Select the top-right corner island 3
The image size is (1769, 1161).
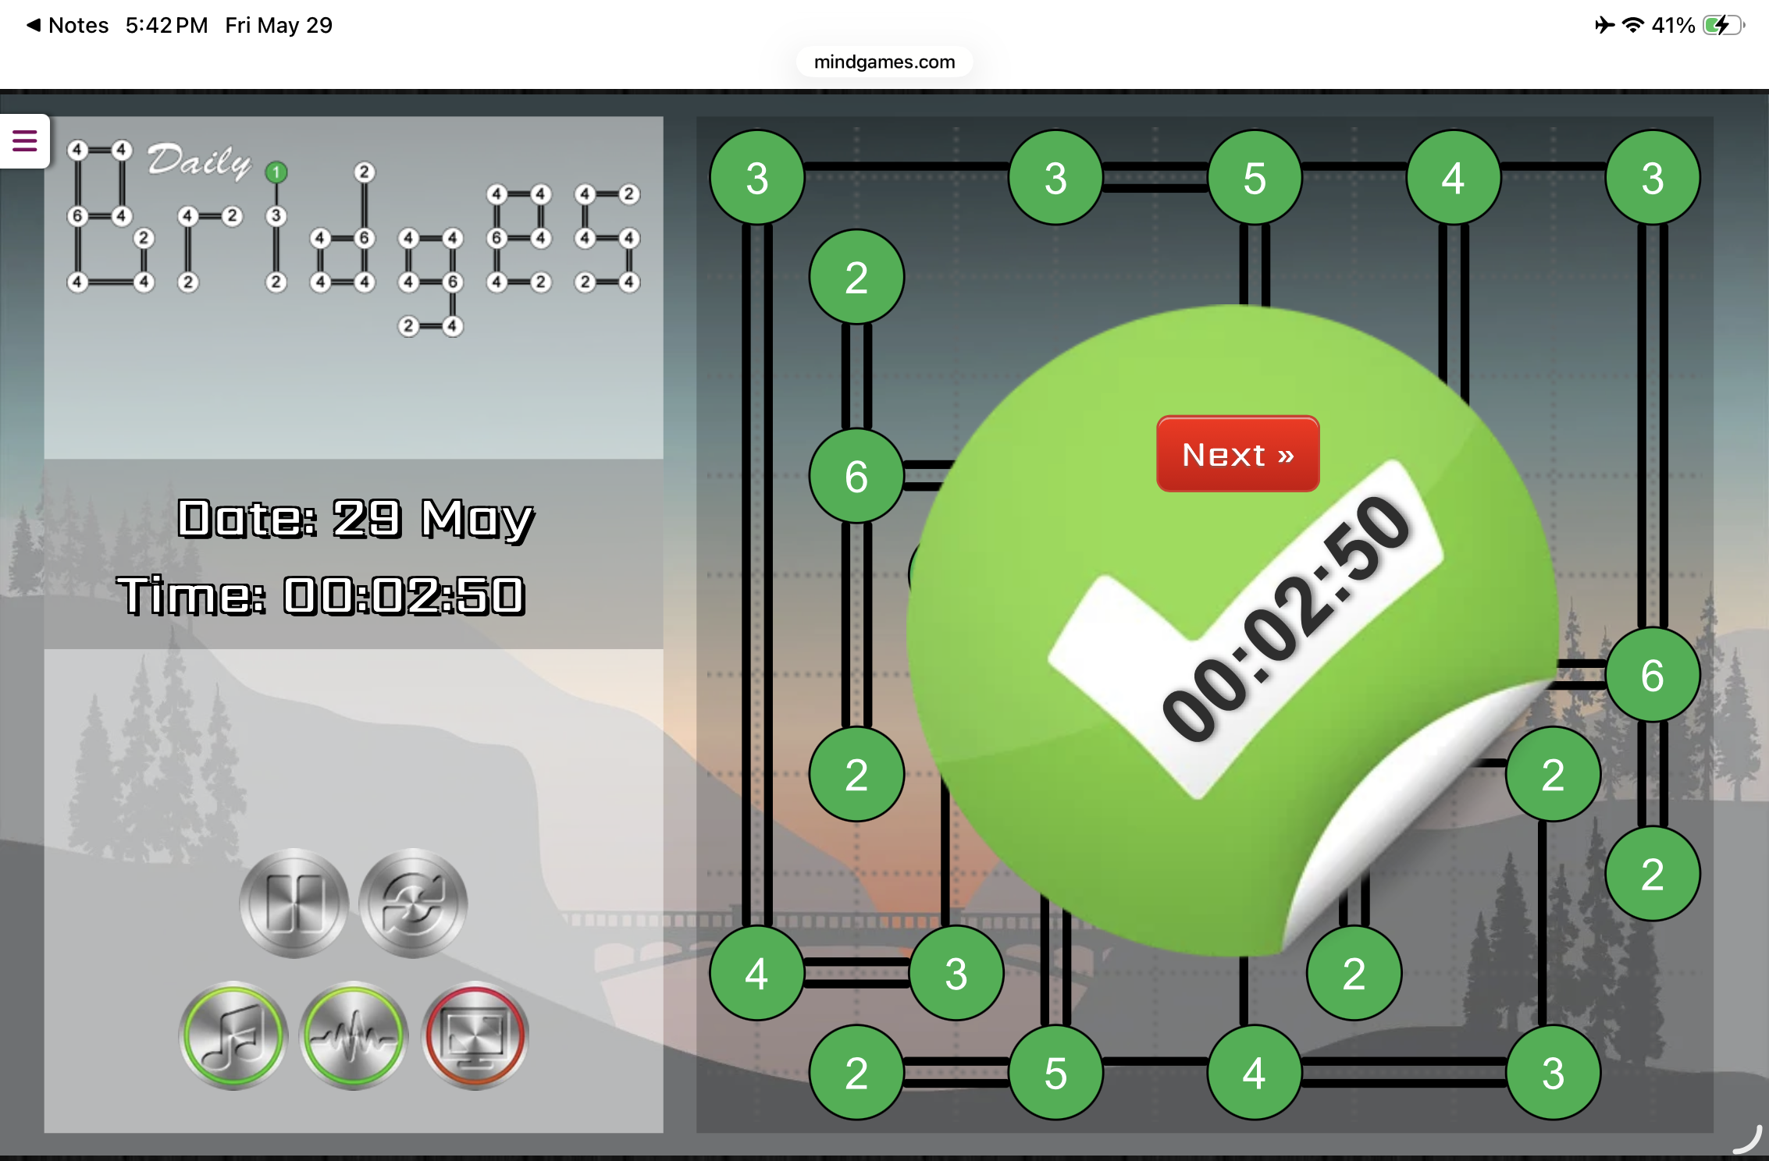[x=1652, y=178]
